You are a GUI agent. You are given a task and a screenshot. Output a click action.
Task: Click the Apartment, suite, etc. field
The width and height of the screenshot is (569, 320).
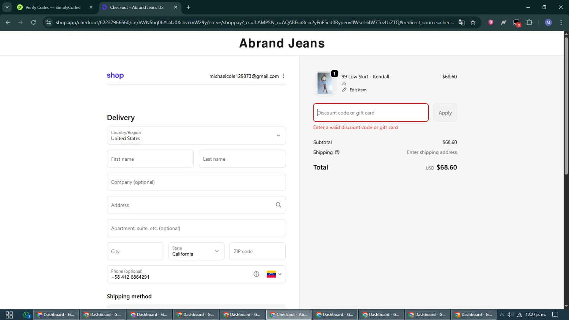(196, 228)
